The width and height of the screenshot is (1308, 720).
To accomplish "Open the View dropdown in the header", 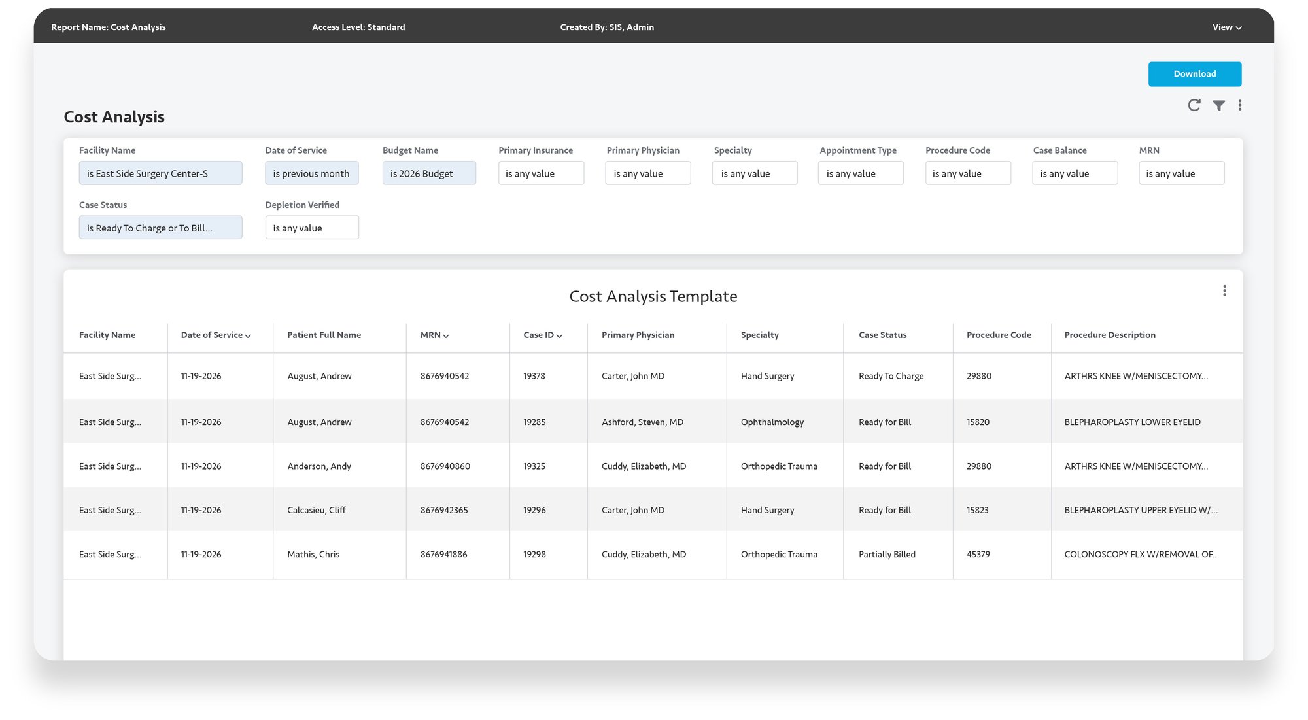I will (x=1226, y=27).
